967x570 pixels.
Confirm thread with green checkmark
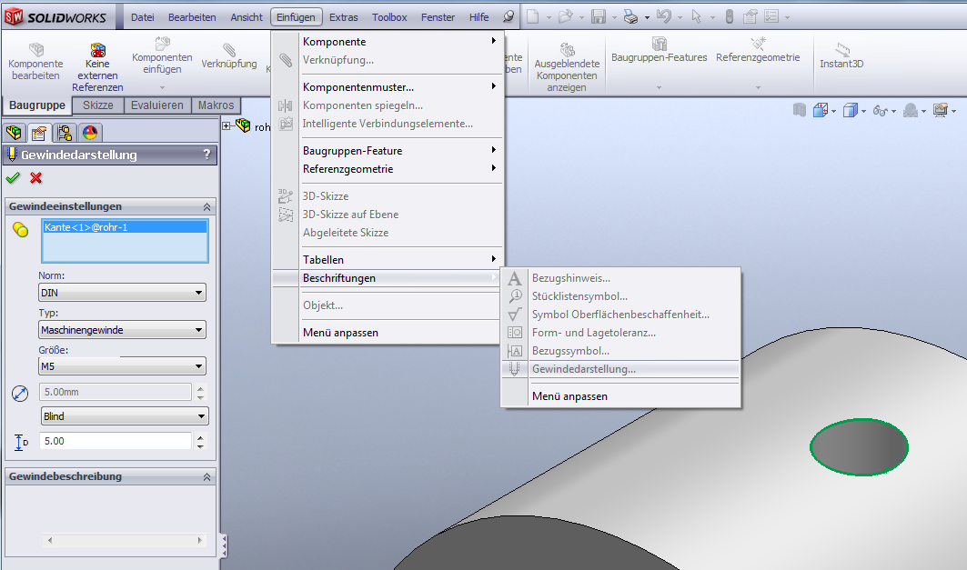click(x=13, y=178)
